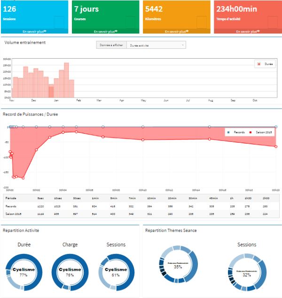This screenshot has width=282, height=298.
Task: Click the icon in the green Courses card
Action: pyautogui.click(x=130, y=22)
